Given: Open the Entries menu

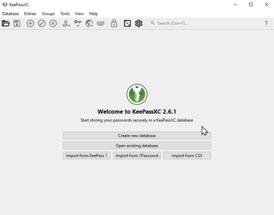Looking at the screenshot, I should click(30, 14).
